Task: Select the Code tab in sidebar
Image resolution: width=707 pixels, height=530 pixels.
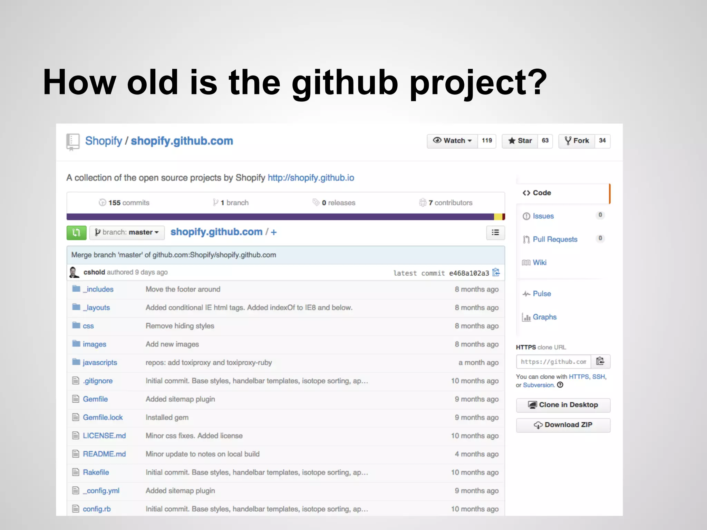Action: pos(563,193)
